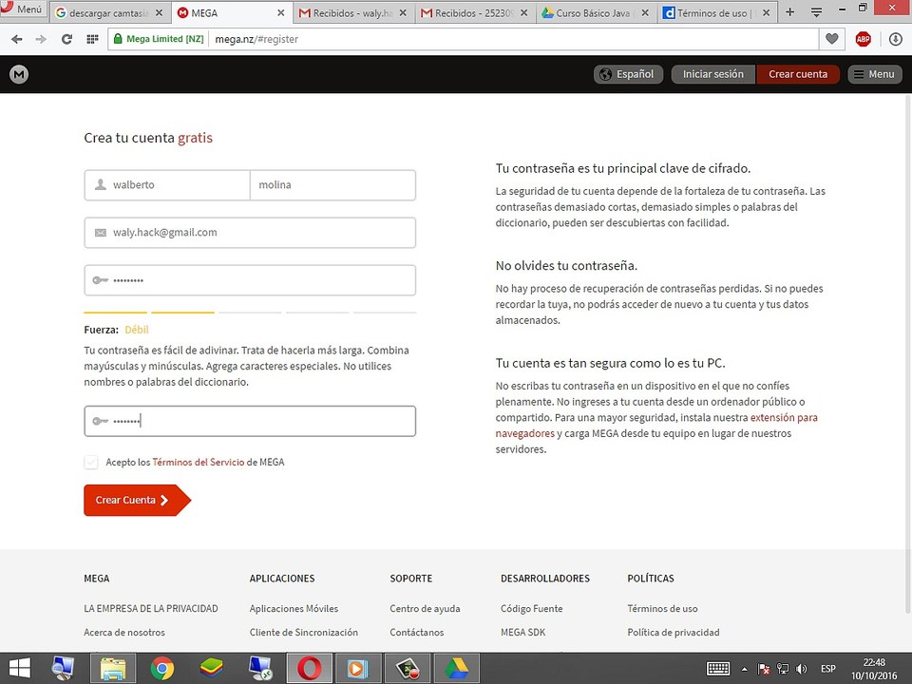Screen dimensions: 912x684
Task: Close the Curso Básico Java tab
Action: tap(645, 12)
